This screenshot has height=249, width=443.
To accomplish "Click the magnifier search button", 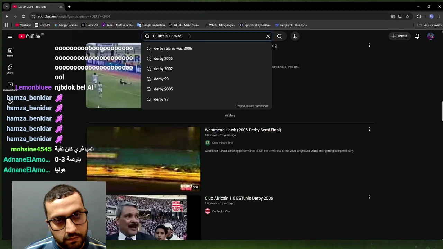I will (279, 36).
